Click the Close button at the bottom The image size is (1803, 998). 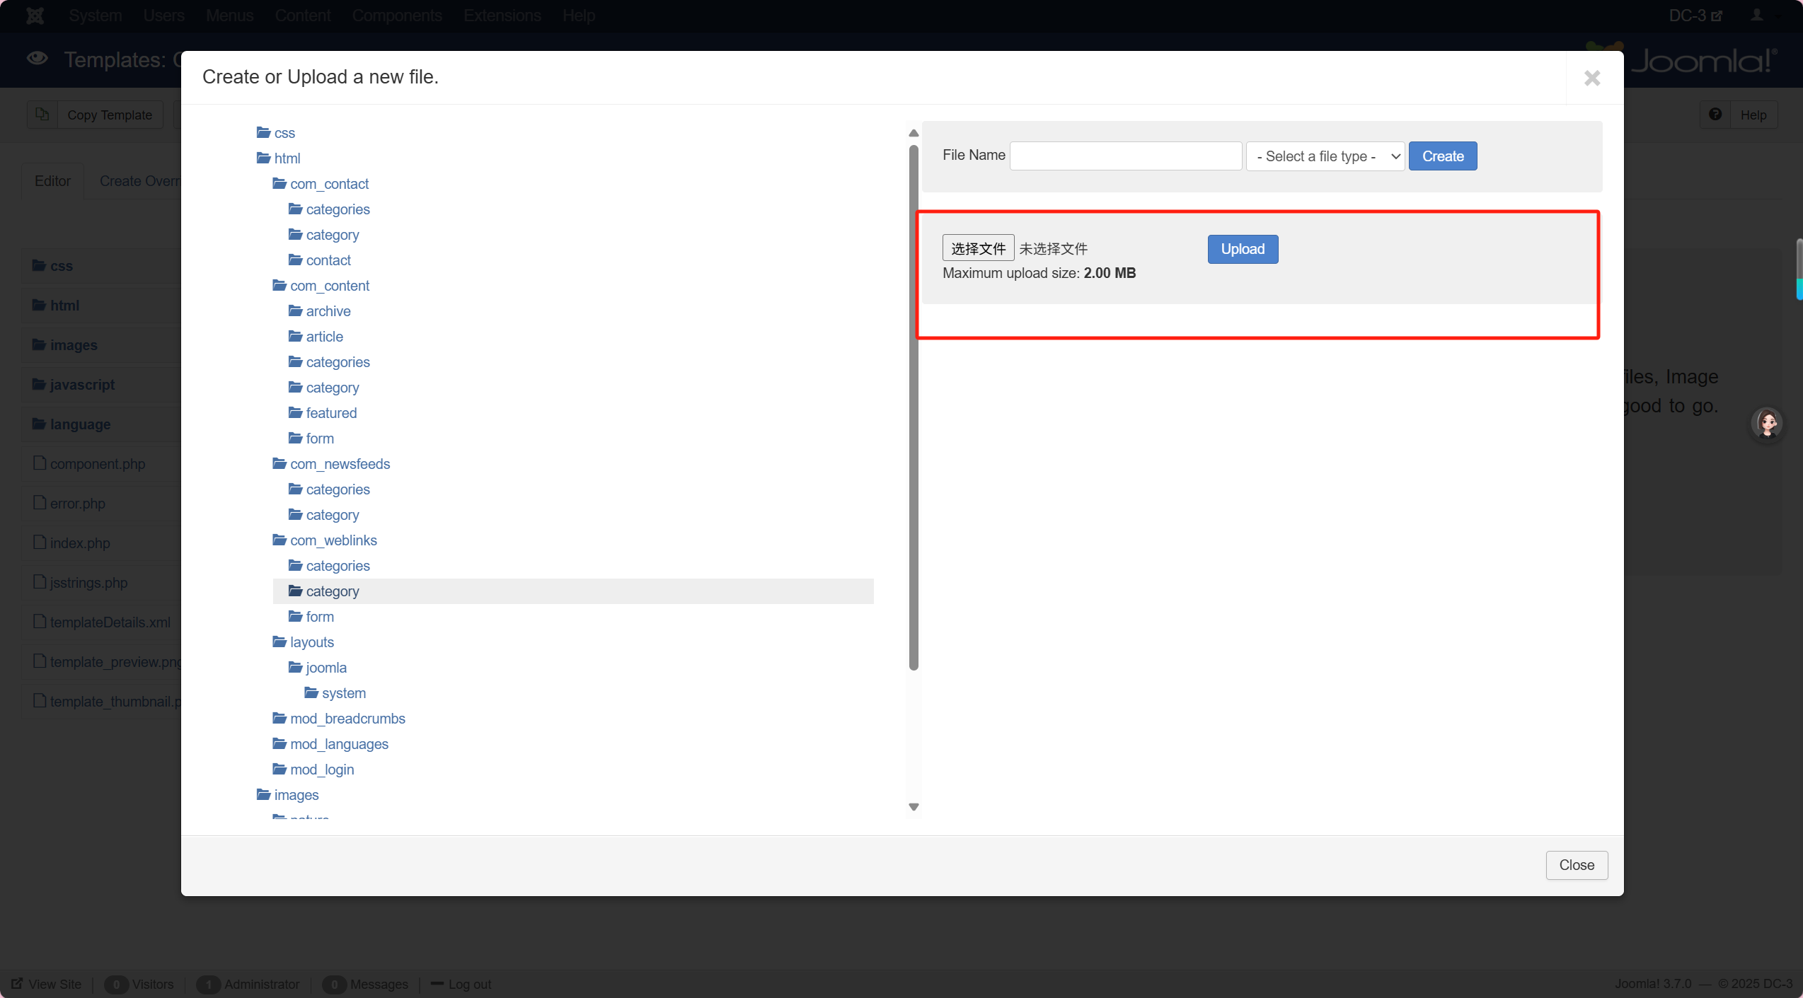(1577, 865)
